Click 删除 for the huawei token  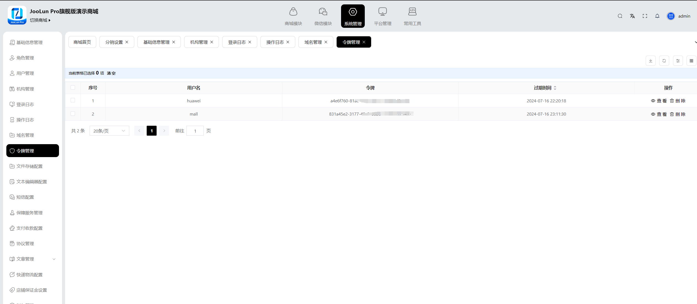click(677, 101)
